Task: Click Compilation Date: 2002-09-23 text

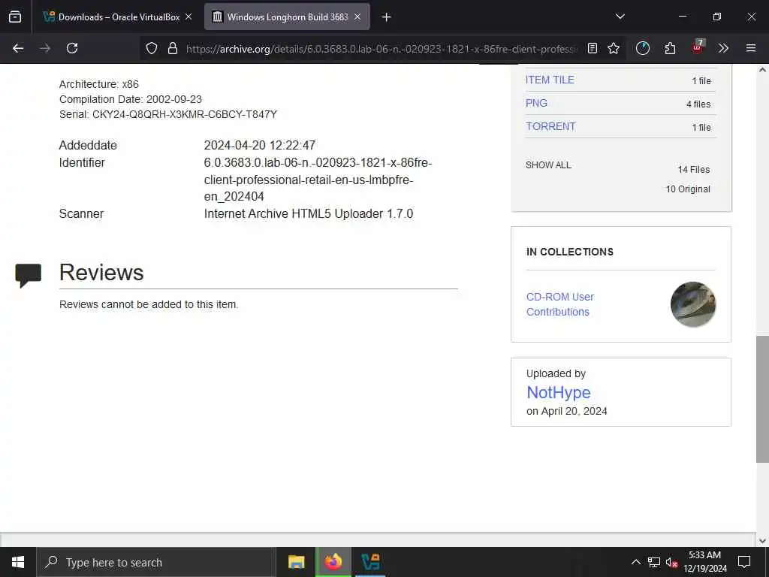Action: tap(131, 99)
